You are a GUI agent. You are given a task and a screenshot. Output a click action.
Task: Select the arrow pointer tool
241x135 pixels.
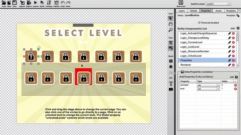point(171,18)
